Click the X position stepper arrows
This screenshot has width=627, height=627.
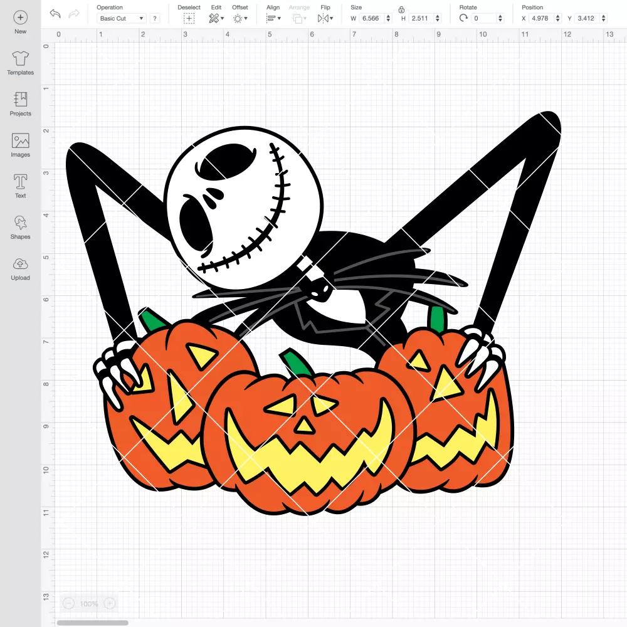point(558,18)
